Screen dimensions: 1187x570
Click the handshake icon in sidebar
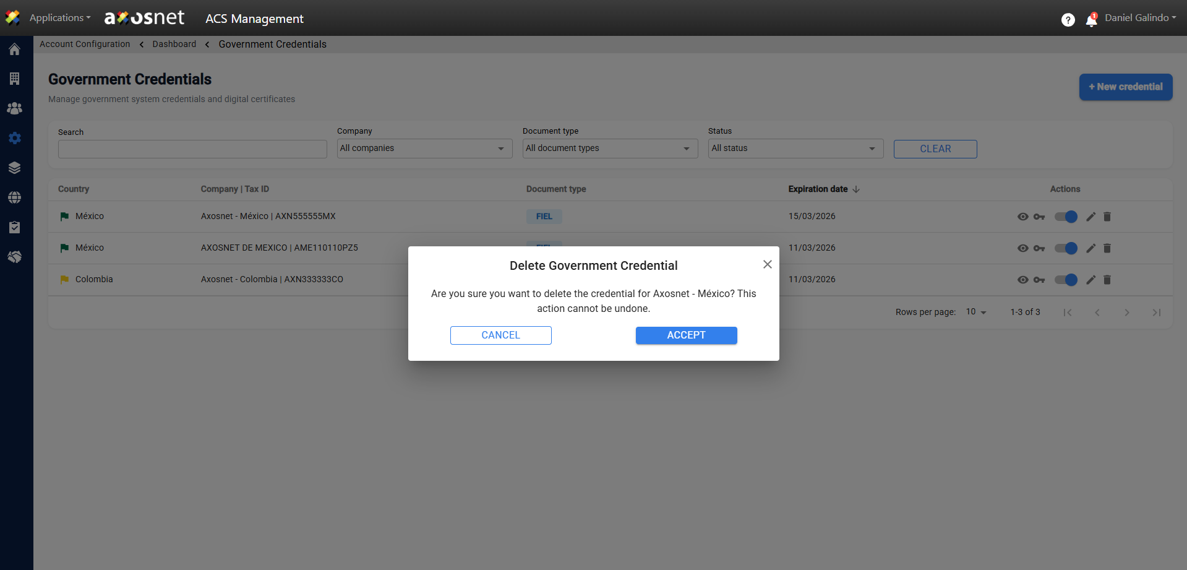pyautogui.click(x=15, y=257)
